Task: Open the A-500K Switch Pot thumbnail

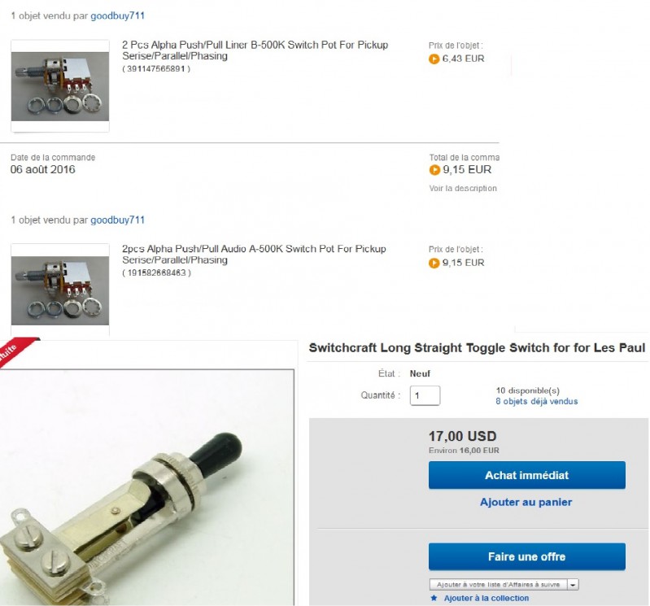Action: 60,290
